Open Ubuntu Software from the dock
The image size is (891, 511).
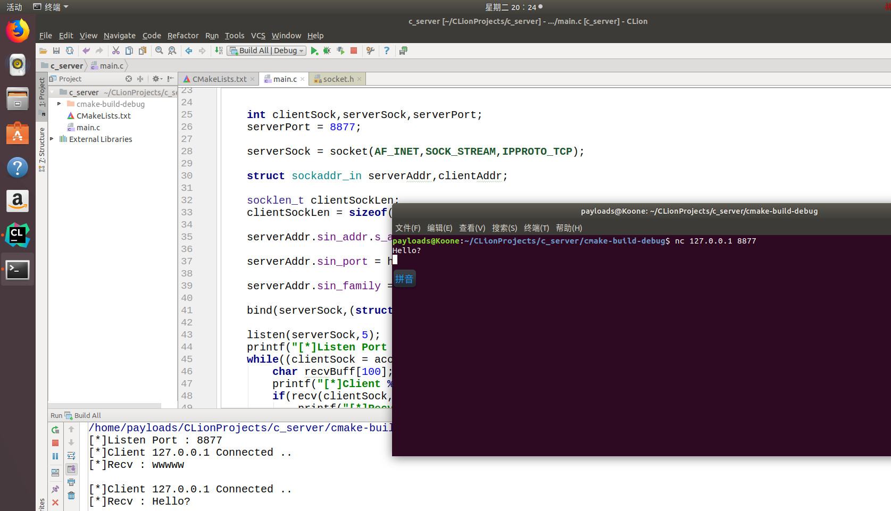point(18,133)
